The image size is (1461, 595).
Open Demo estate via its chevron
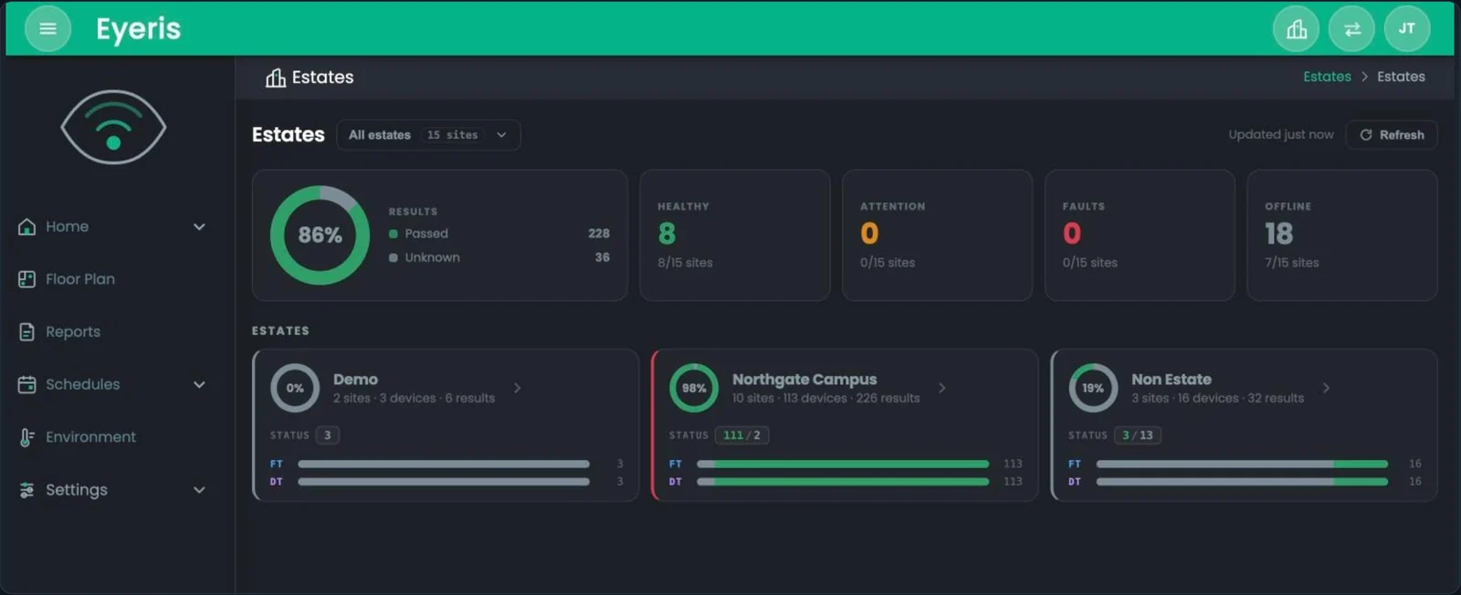coord(517,388)
